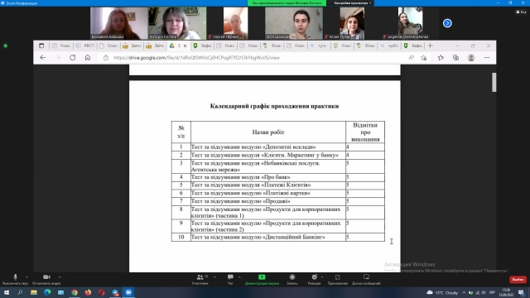Open the browser profile icon

coord(471,58)
